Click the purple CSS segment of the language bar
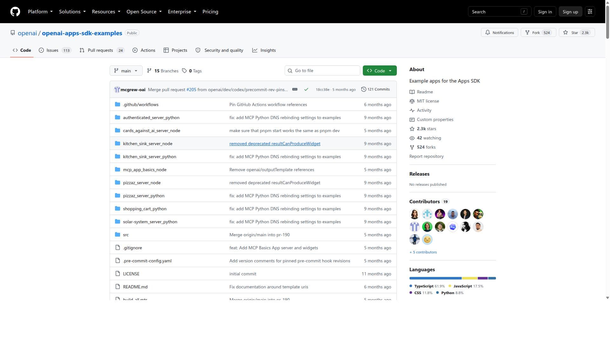 tap(483, 278)
